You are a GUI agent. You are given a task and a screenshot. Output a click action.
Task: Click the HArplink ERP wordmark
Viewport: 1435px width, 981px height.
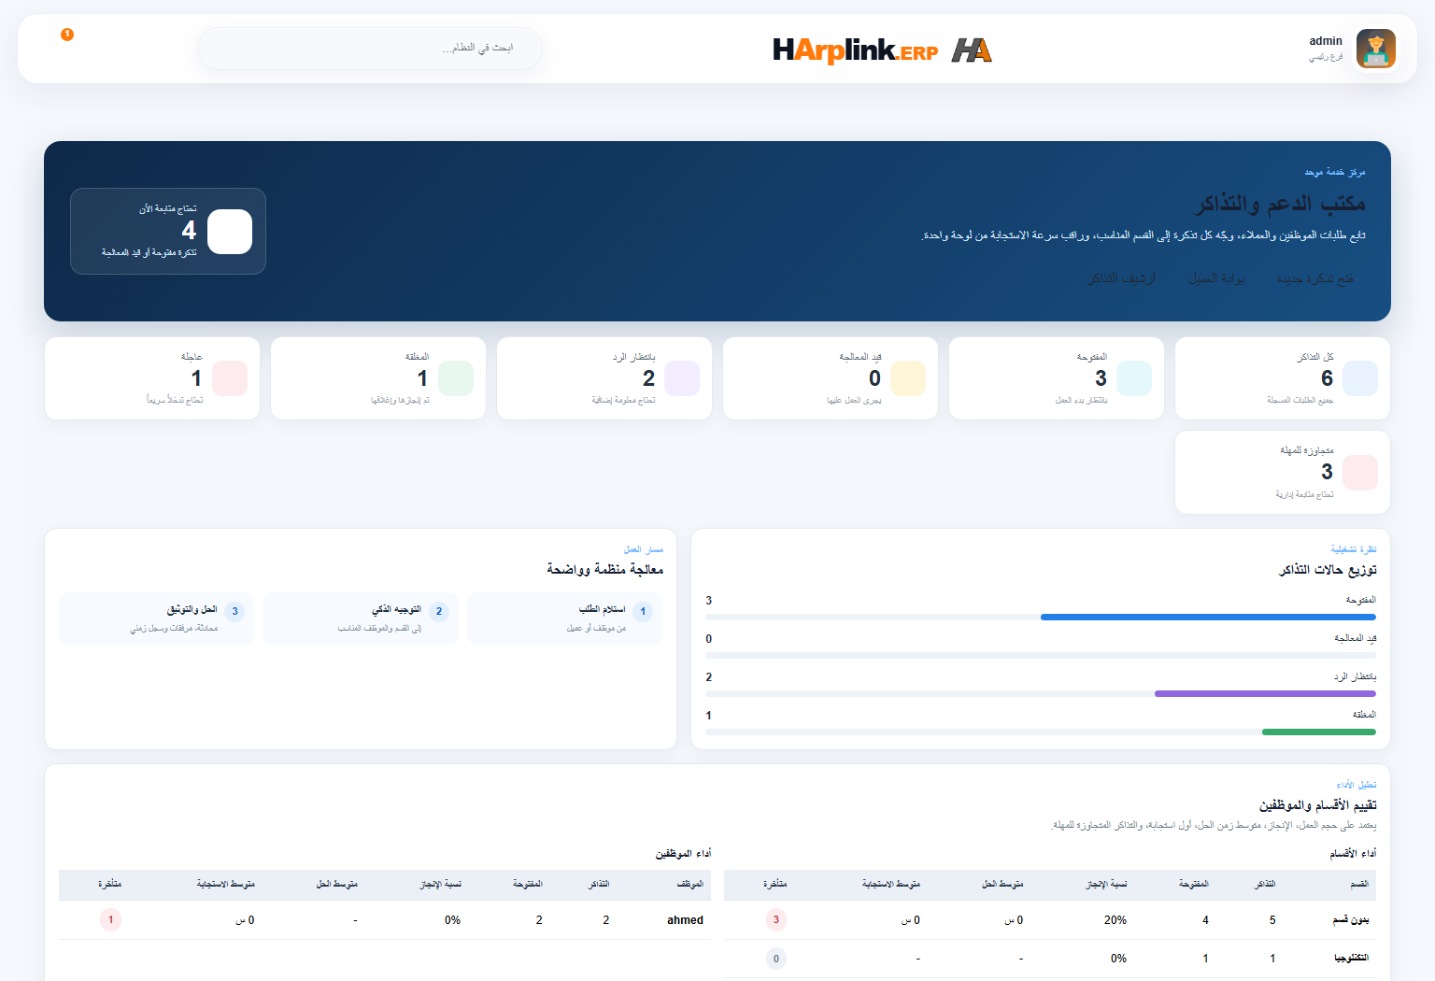click(x=855, y=50)
